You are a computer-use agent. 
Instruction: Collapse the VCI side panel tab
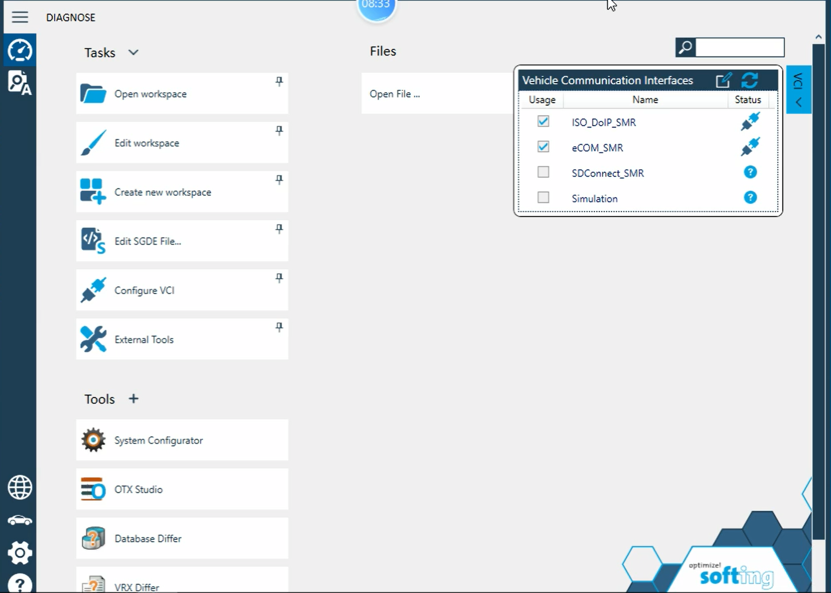pyautogui.click(x=799, y=89)
